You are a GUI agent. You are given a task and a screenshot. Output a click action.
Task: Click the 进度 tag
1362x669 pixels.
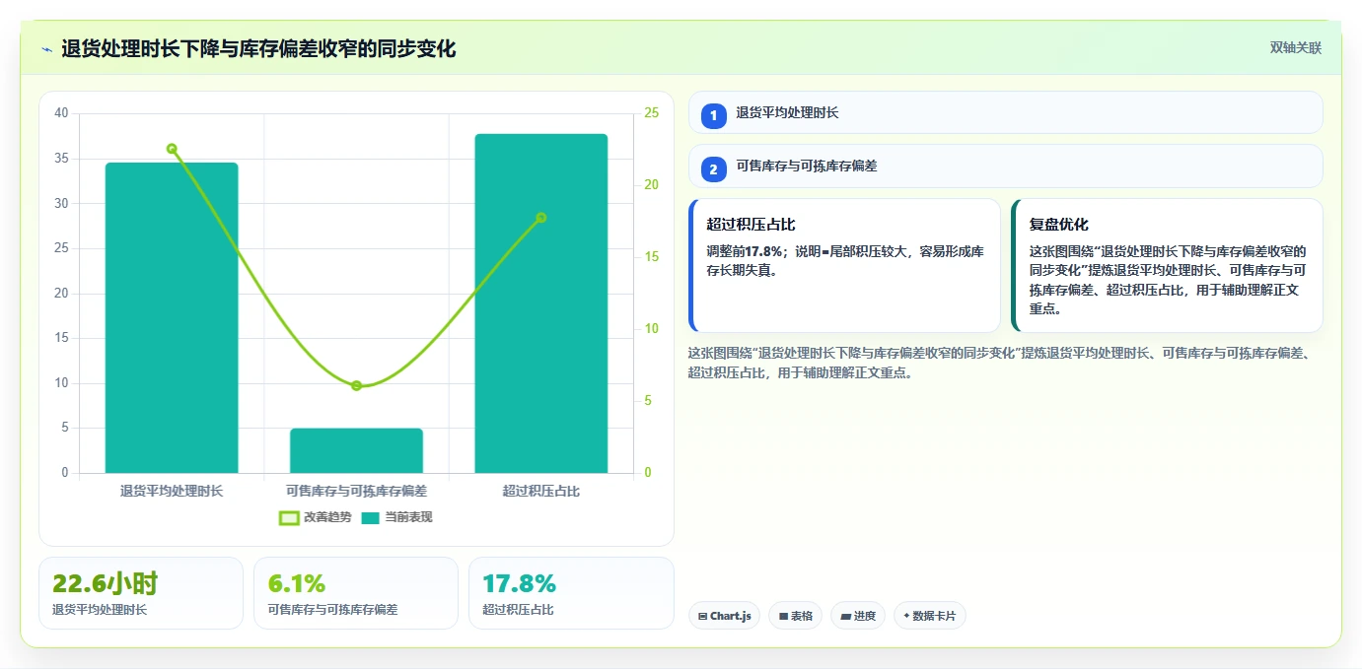858,616
